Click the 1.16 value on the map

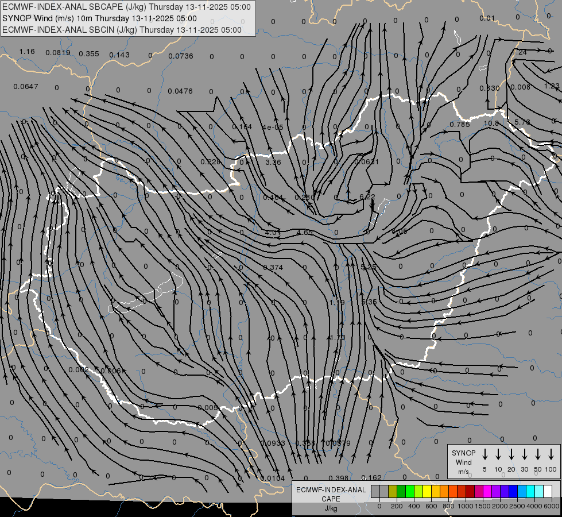[27, 52]
